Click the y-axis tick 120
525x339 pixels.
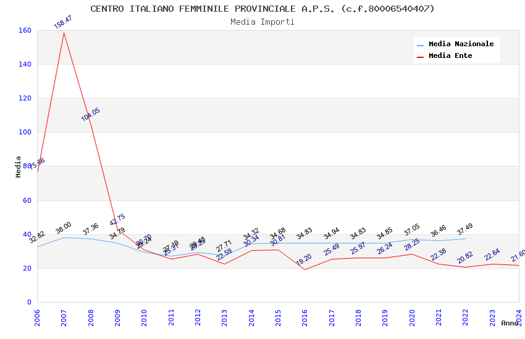click(x=25, y=98)
